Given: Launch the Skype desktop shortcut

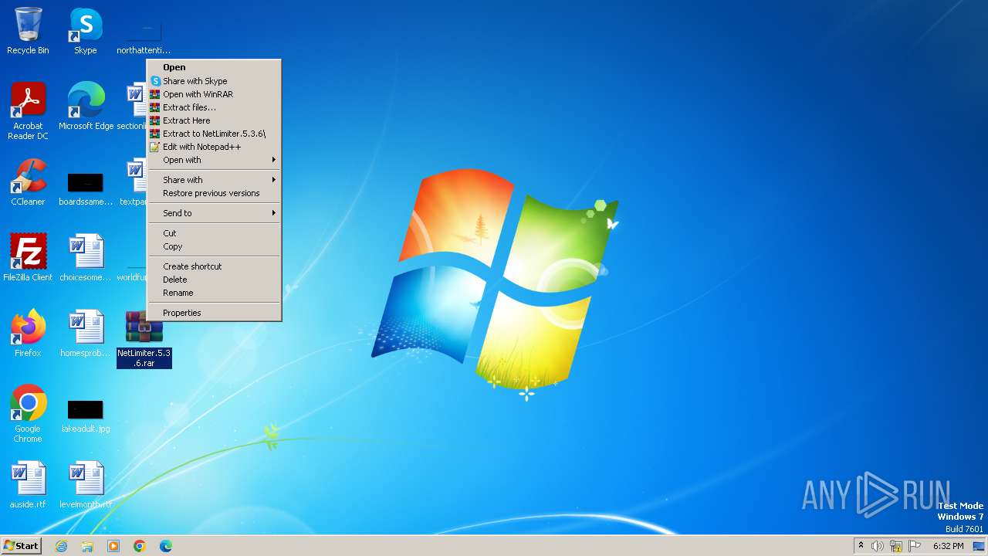Looking at the screenshot, I should pyautogui.click(x=86, y=31).
